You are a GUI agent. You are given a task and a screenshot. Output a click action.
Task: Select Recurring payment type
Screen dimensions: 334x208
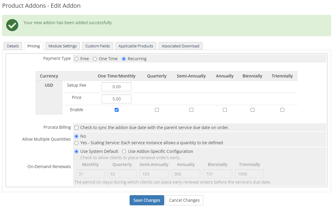(x=124, y=59)
